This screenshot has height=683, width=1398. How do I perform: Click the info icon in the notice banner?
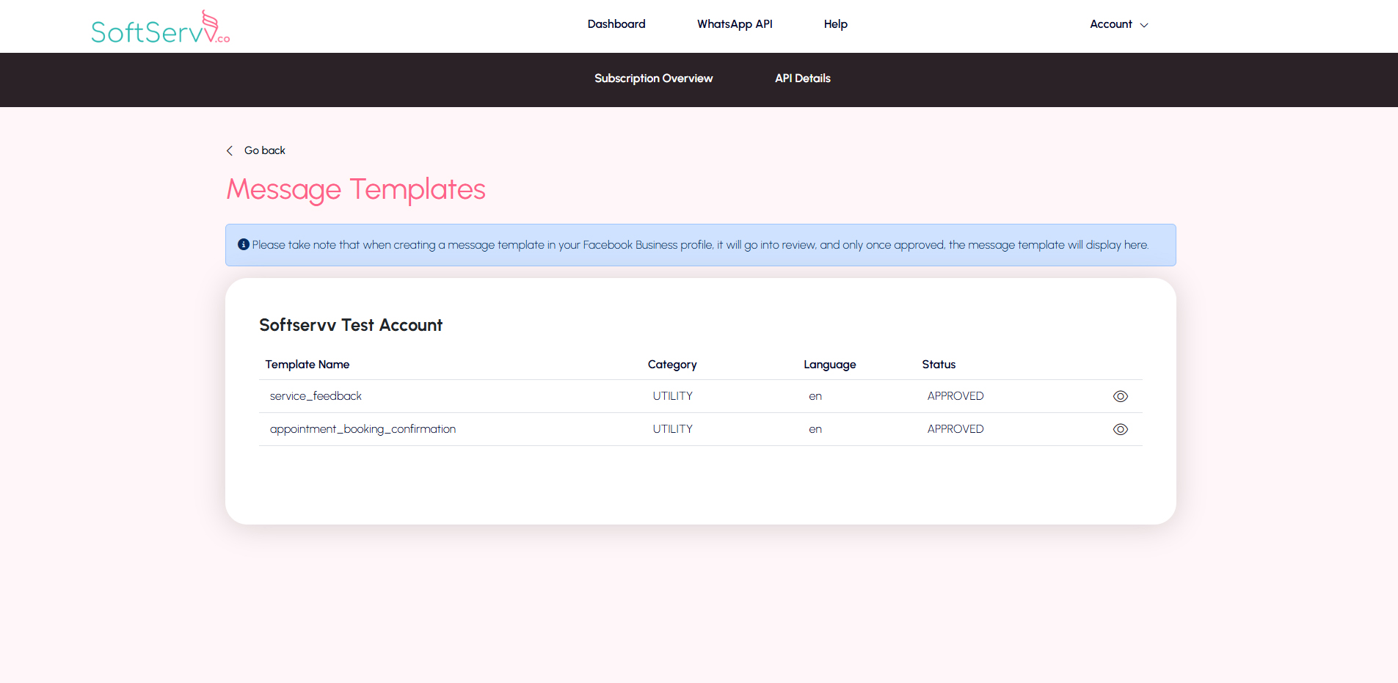click(x=243, y=244)
